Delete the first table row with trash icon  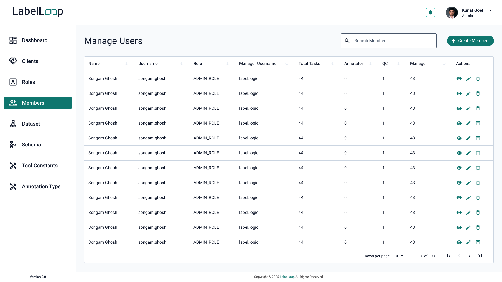478,79
